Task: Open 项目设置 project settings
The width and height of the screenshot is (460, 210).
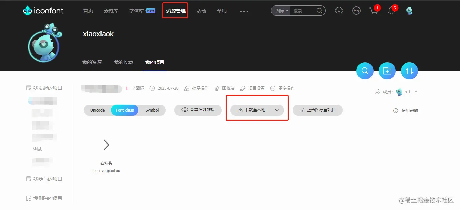Action: tap(252, 88)
